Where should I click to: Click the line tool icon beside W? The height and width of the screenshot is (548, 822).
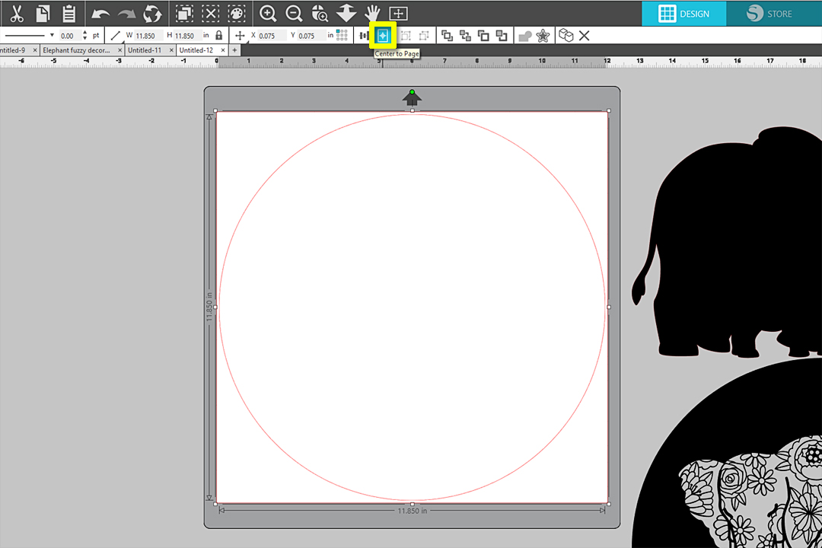pyautogui.click(x=116, y=36)
